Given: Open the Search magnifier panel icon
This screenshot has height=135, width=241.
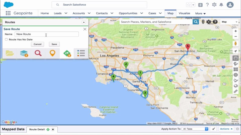Looking at the screenshot, I should [38, 53].
